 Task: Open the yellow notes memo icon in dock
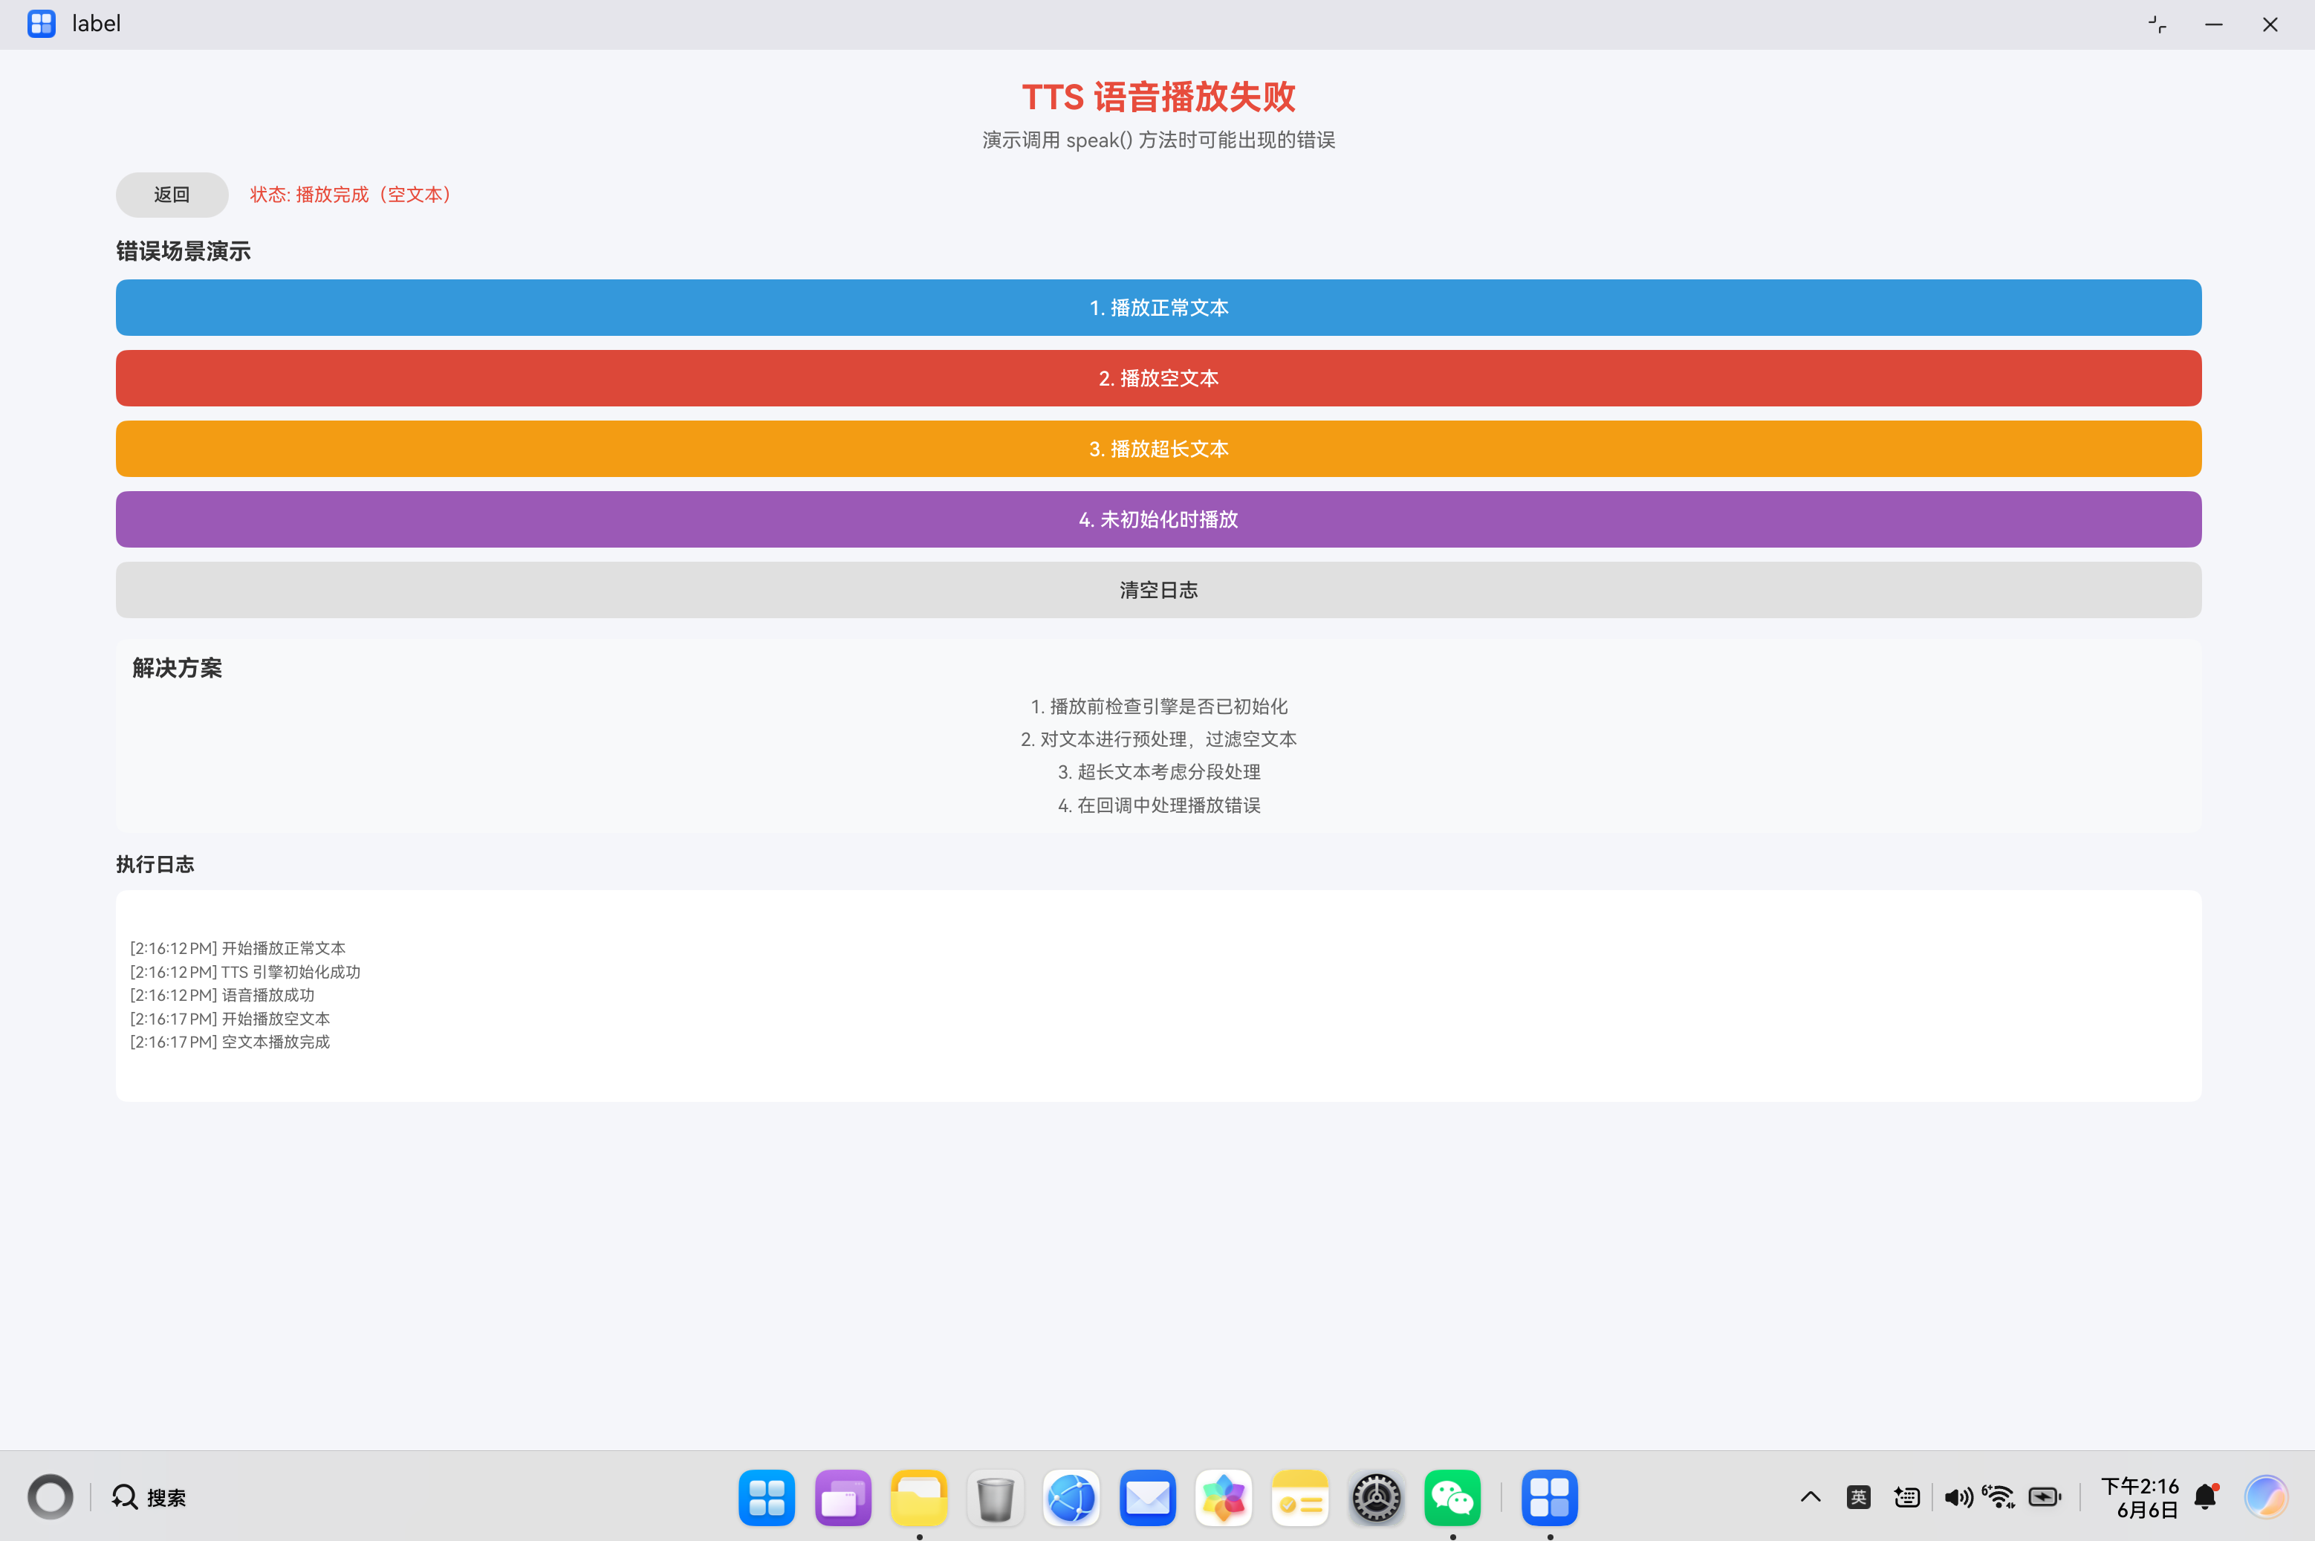[1300, 1498]
